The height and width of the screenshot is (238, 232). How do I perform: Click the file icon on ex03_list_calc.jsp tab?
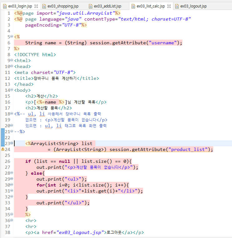pos(133,6)
